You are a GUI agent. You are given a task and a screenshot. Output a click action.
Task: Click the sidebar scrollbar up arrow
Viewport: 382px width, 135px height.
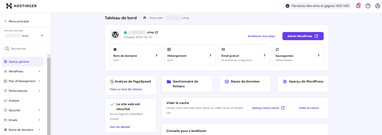(x=49, y=56)
